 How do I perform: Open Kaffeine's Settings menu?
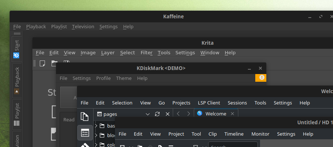109,27
